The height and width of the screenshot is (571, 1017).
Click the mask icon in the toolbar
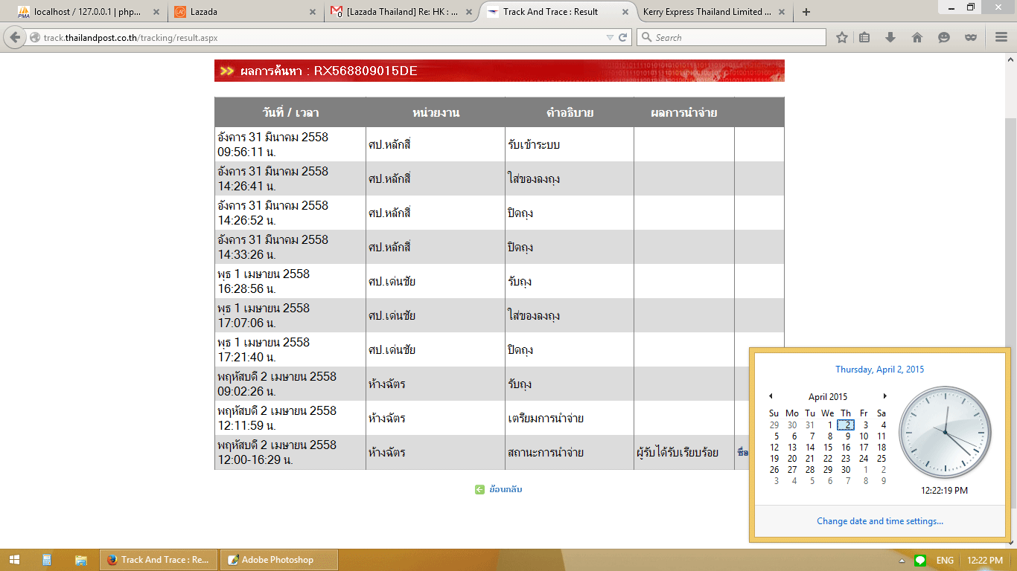pyautogui.click(x=971, y=37)
